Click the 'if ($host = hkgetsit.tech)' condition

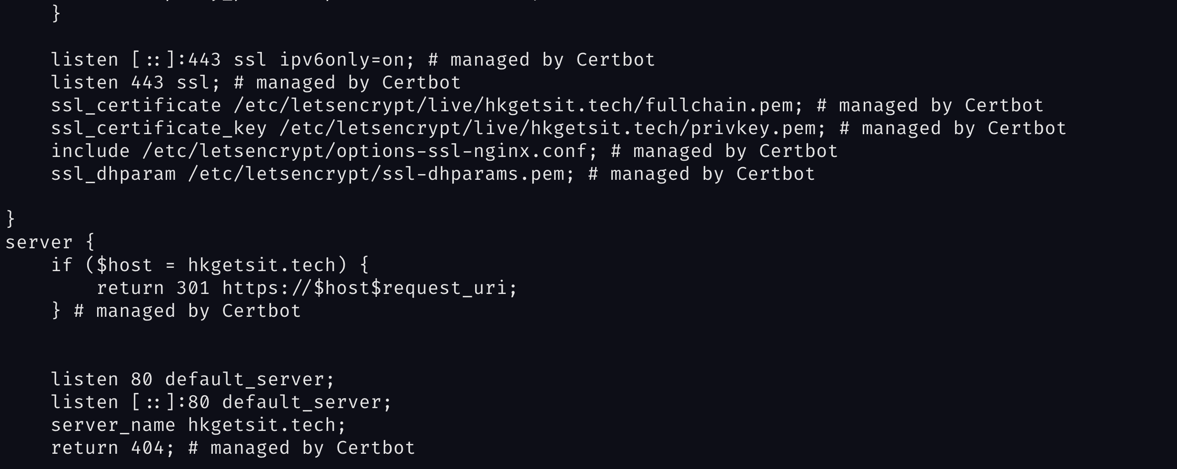(199, 265)
